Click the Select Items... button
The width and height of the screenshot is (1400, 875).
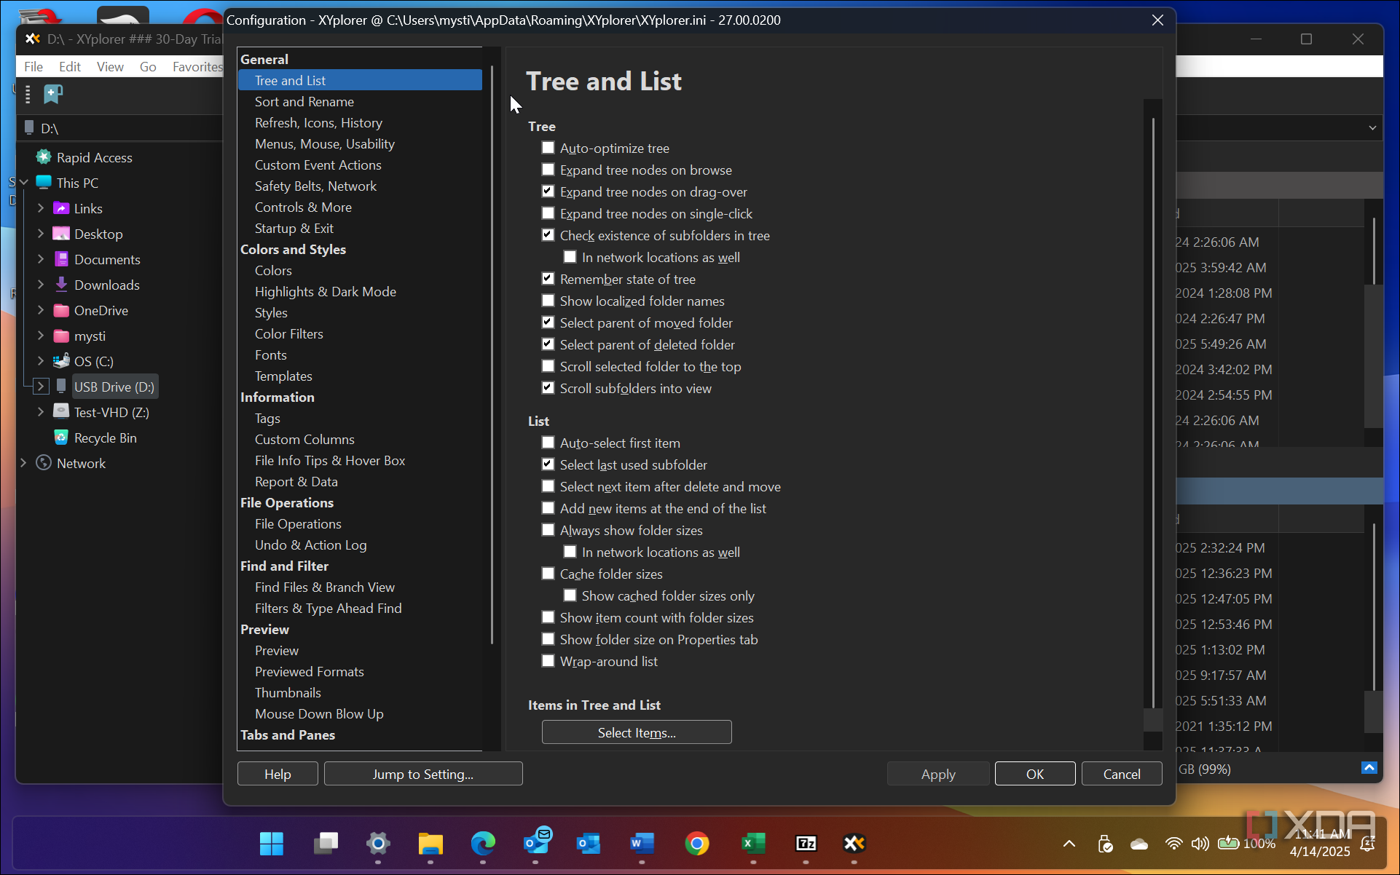(637, 732)
